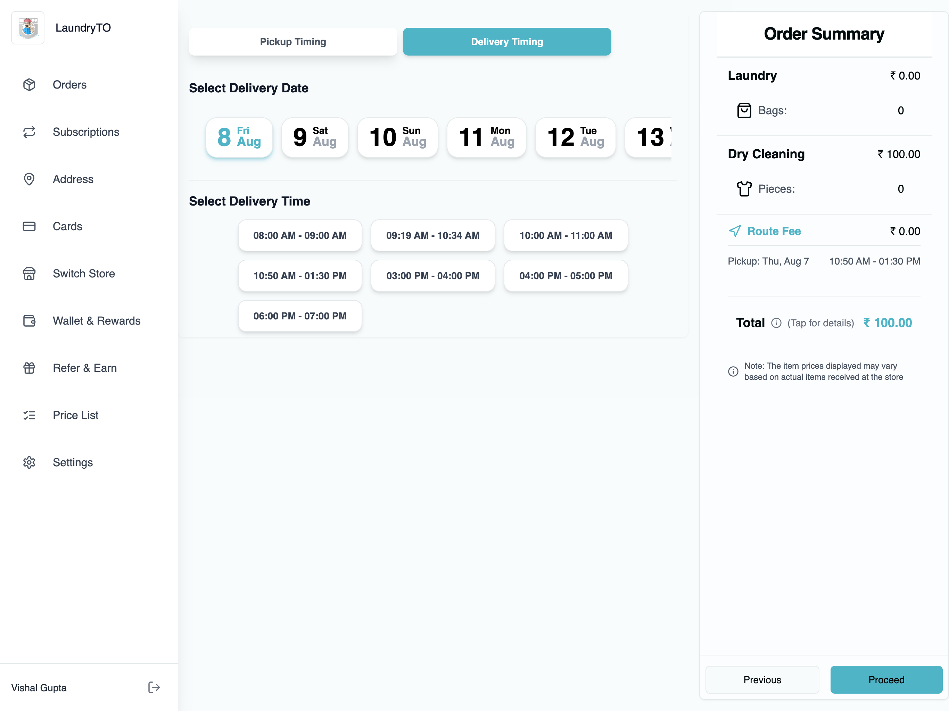Image resolution: width=949 pixels, height=711 pixels.
Task: Click the Bags shopping bag icon
Action: click(x=744, y=111)
